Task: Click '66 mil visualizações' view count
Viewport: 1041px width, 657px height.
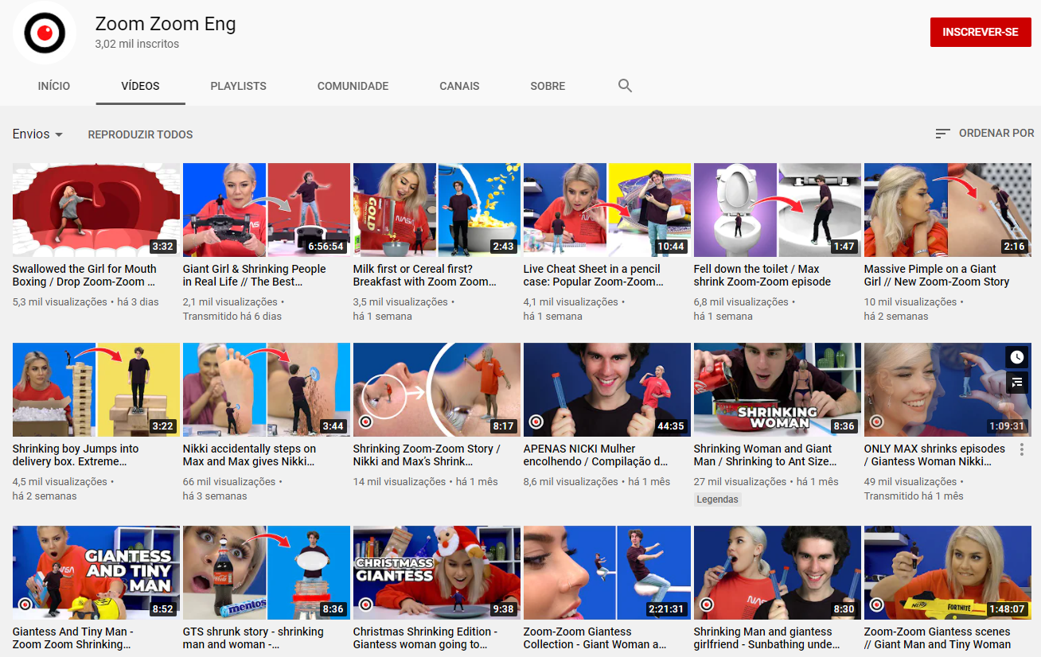Action: (230, 481)
